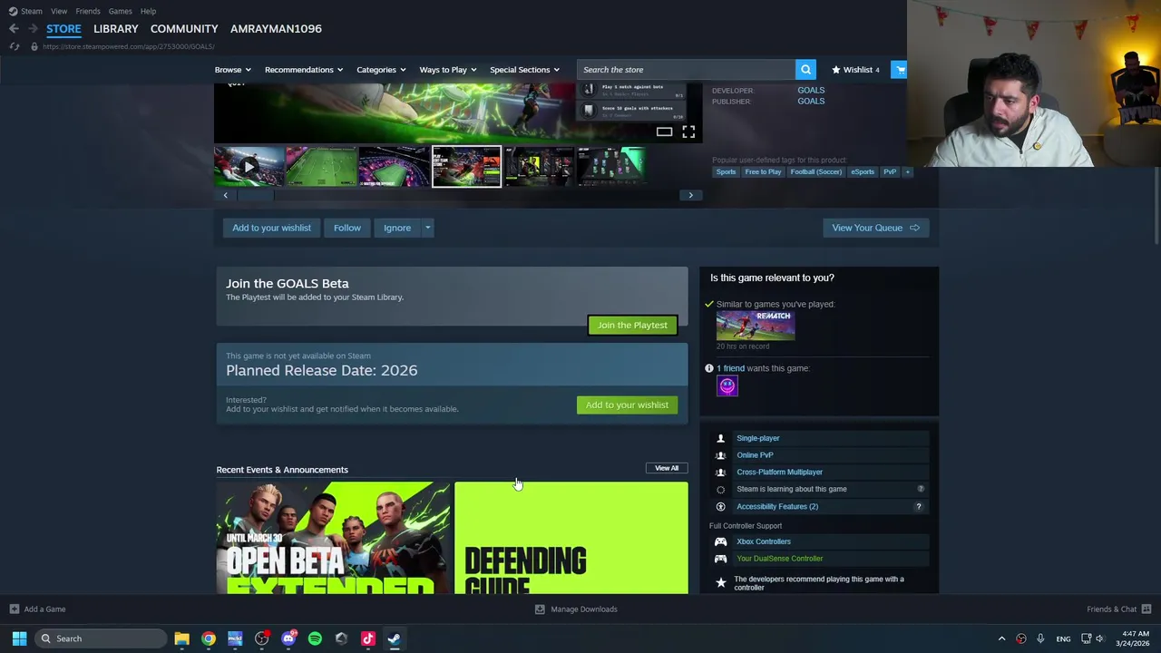This screenshot has width=1161, height=653.
Task: Open the Wishlist 4 link
Action: (855, 70)
